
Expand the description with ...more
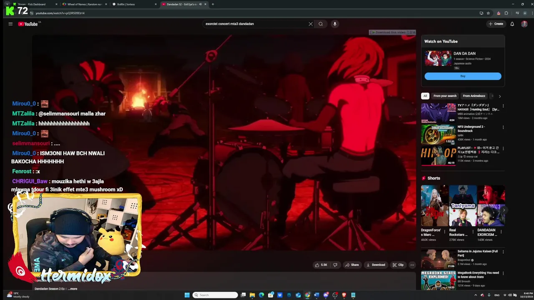click(x=73, y=289)
